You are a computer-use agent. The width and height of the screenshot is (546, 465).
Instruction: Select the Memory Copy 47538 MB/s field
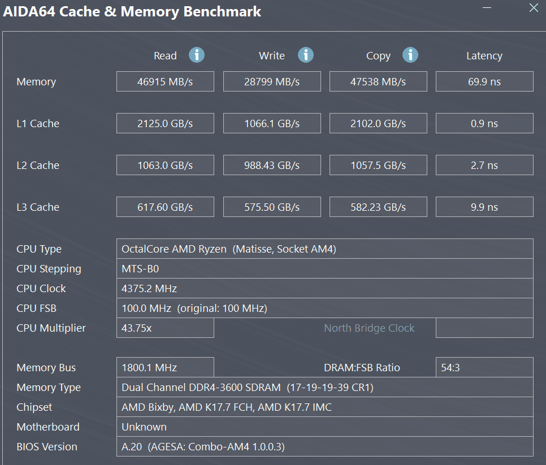click(x=378, y=81)
